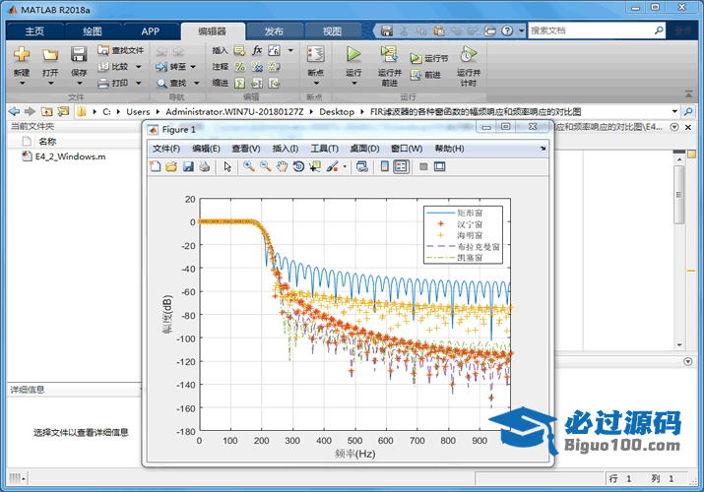Open the New (新建) dropdown arrow

21,84
